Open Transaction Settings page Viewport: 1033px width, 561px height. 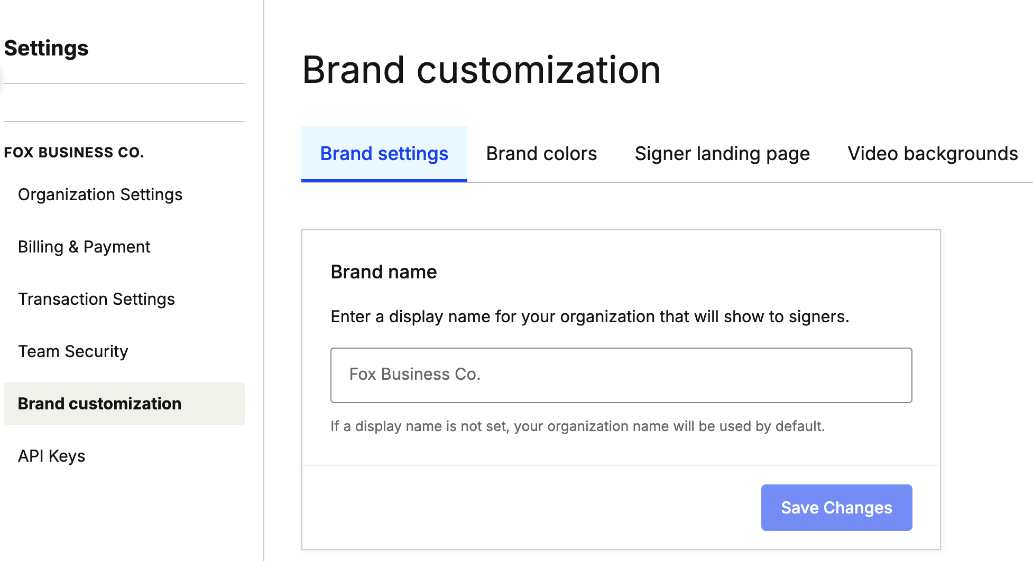pos(96,299)
